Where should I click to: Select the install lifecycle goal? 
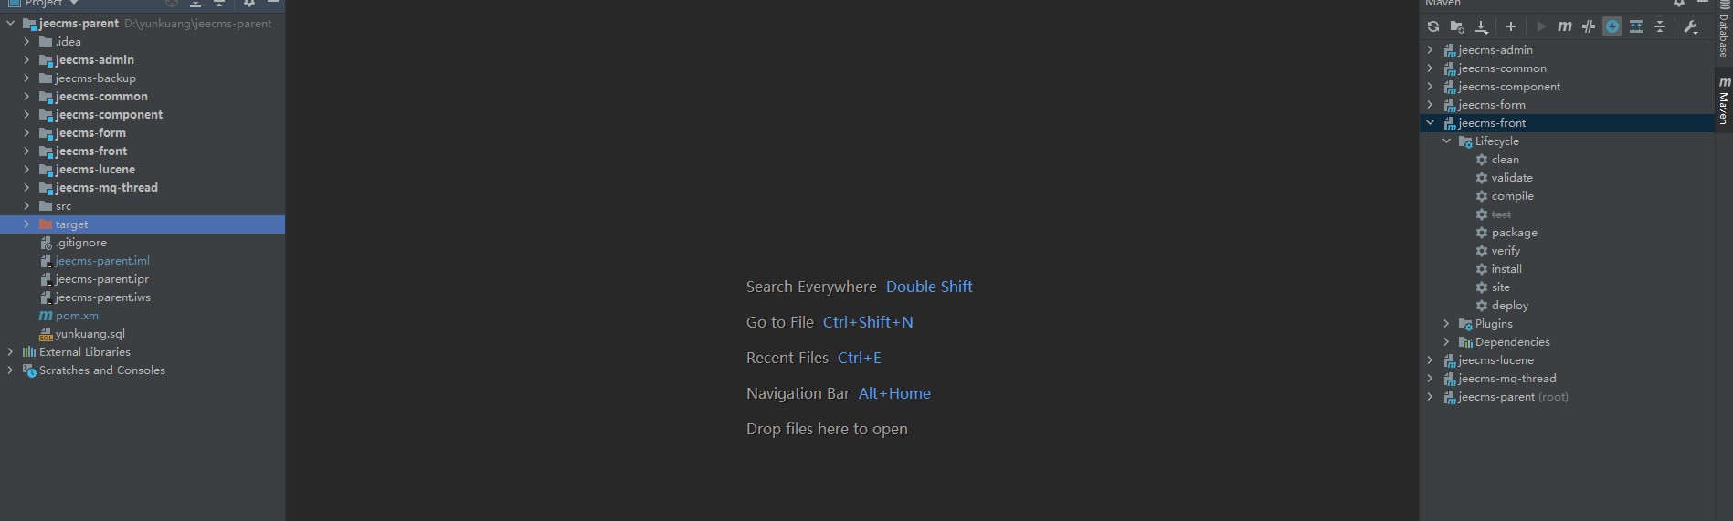point(1506,269)
